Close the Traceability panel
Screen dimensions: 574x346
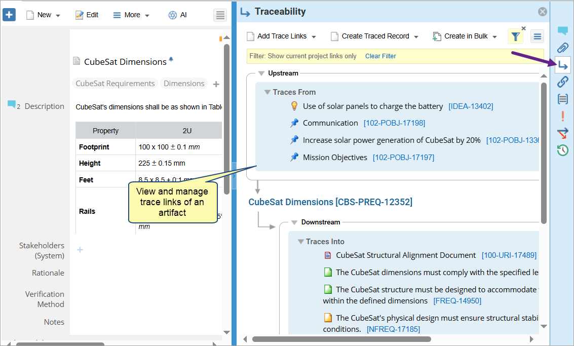[542, 12]
